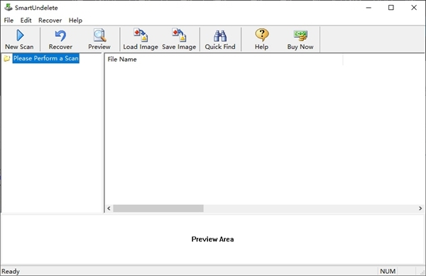Click the folder icon beside Please Perform a Scan
Viewport: 426px width, 276px height.
pyautogui.click(x=7, y=58)
